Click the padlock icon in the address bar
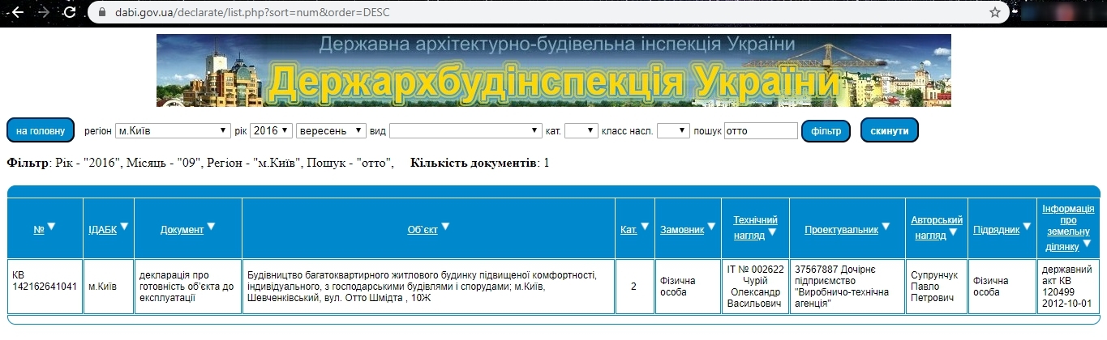The height and width of the screenshot is (340, 1107). [101, 12]
